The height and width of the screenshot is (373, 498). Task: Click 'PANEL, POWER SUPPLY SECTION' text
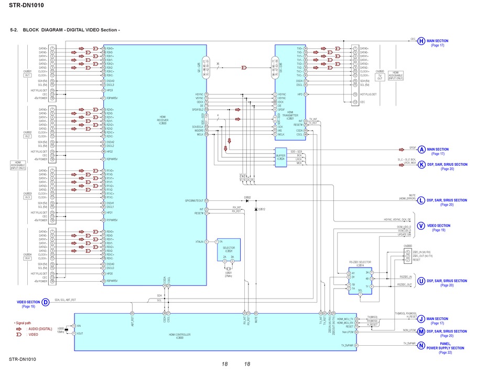(445, 346)
